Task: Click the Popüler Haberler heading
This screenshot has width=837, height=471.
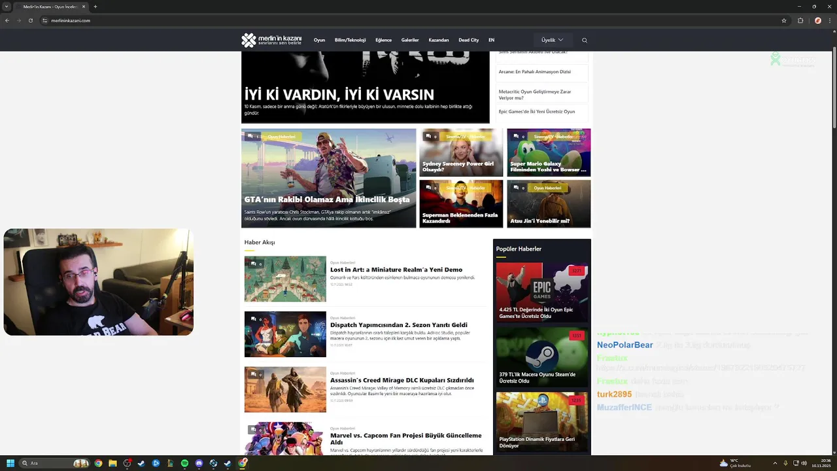Action: pos(519,249)
